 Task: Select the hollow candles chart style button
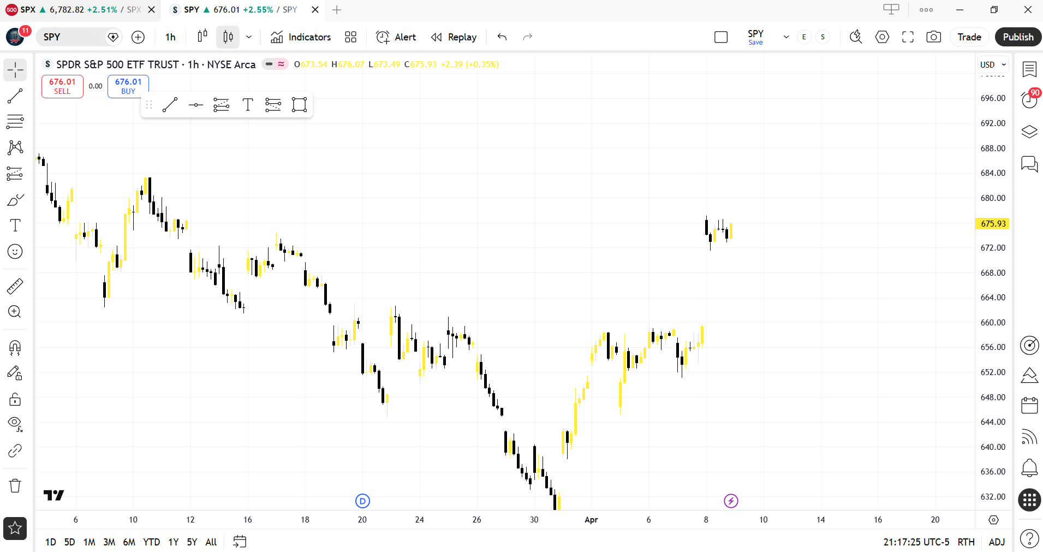(228, 37)
